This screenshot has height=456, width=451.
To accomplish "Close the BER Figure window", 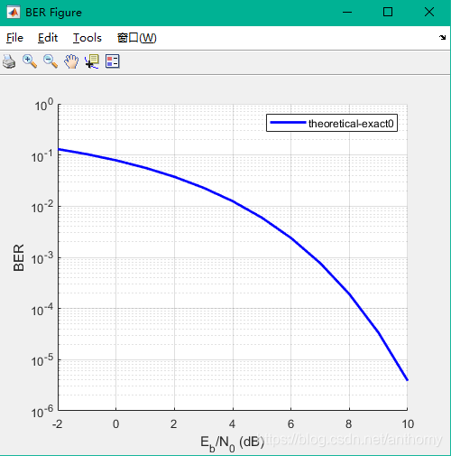I will click(x=429, y=13).
